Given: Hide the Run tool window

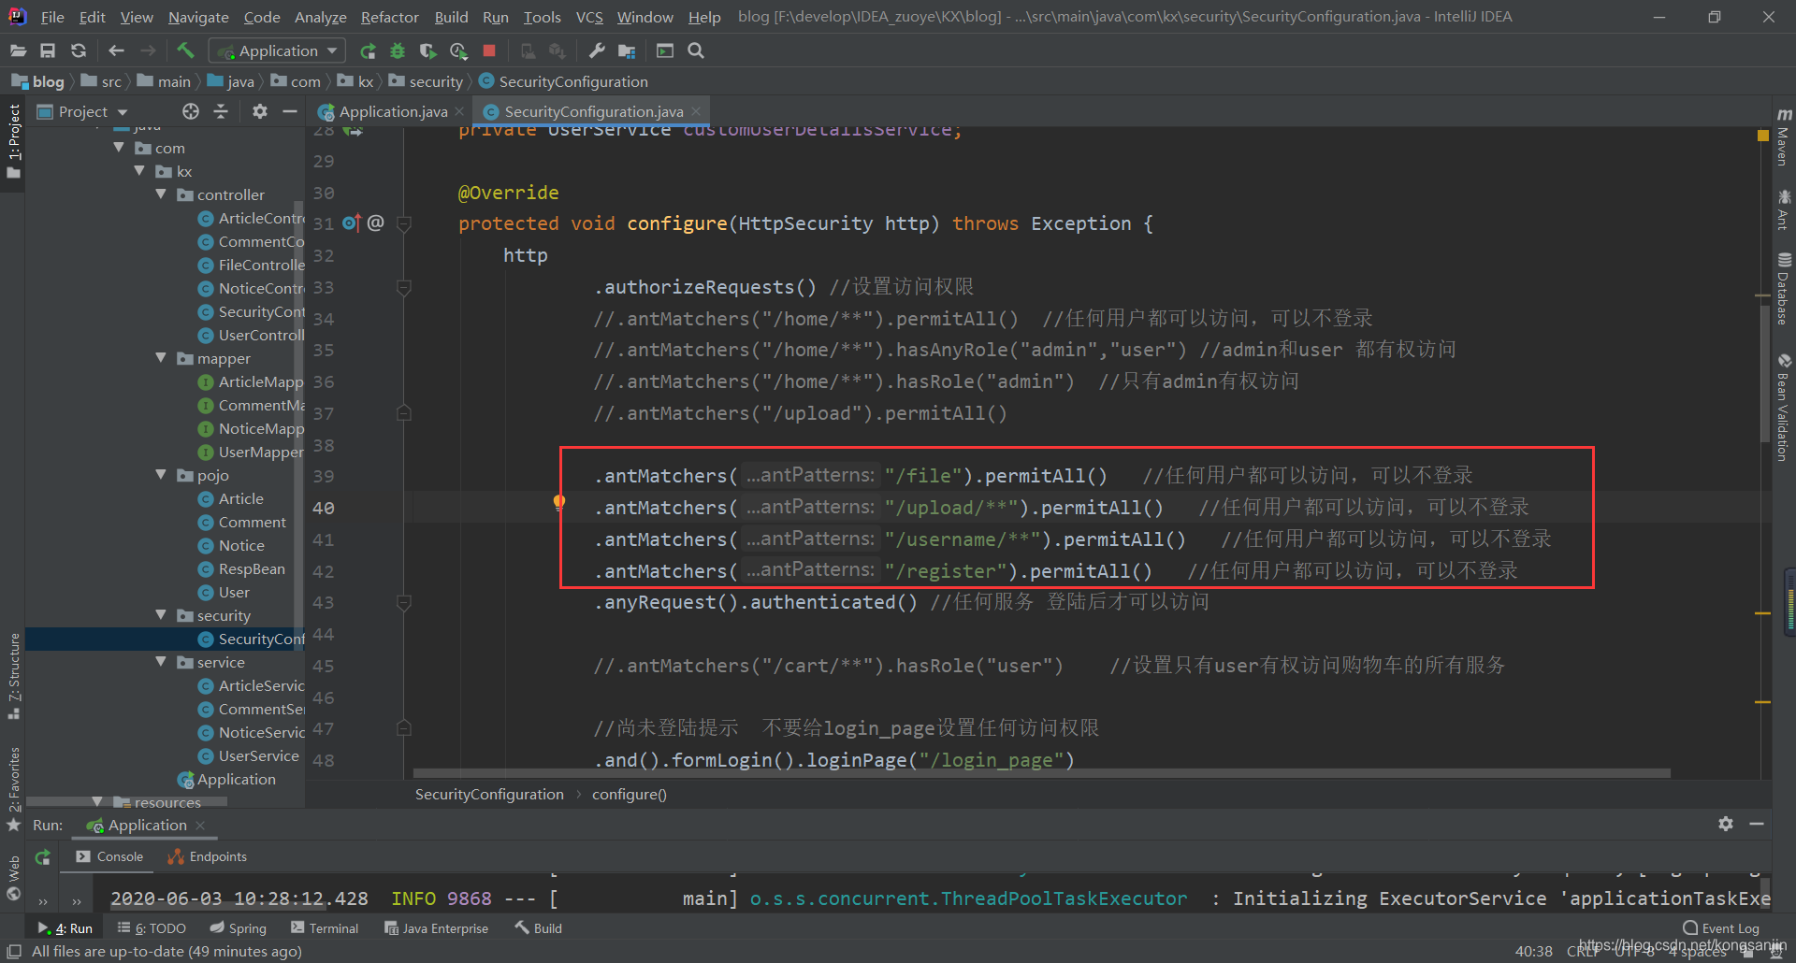Looking at the screenshot, I should coord(1757,824).
